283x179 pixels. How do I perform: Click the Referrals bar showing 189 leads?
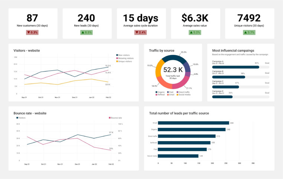(184, 143)
